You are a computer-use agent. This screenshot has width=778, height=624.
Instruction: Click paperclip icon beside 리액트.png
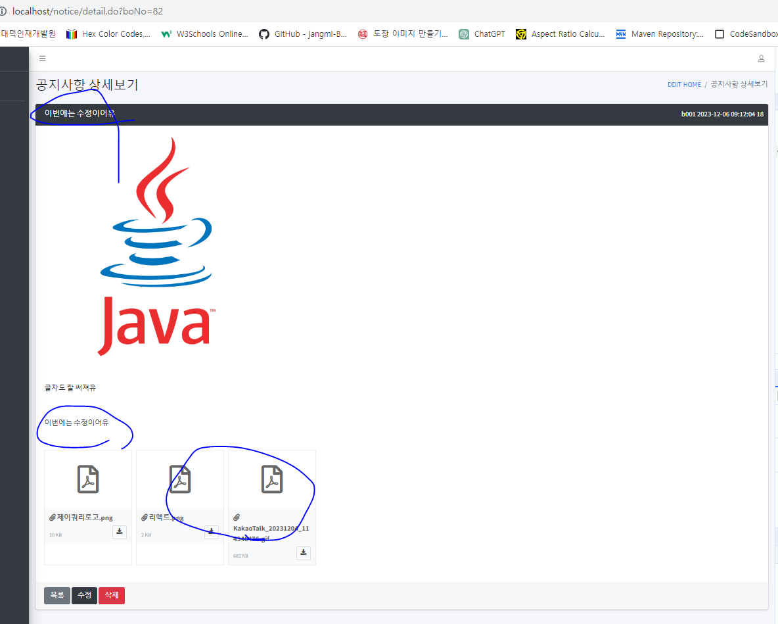coord(145,517)
